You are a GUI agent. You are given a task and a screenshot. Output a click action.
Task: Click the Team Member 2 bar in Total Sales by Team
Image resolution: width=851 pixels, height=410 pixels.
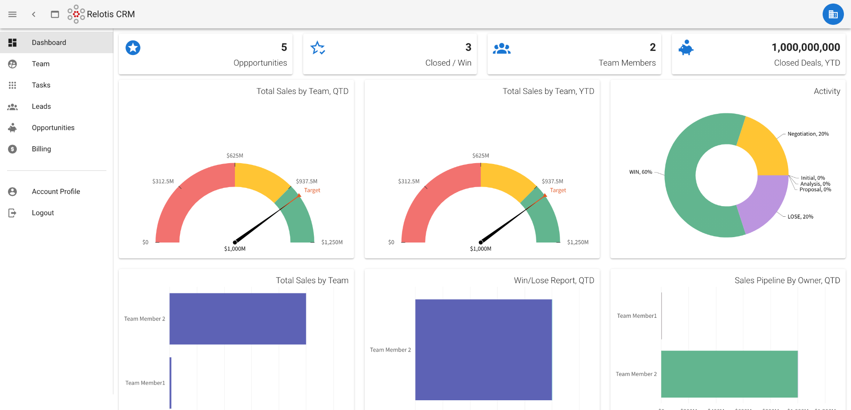point(238,319)
